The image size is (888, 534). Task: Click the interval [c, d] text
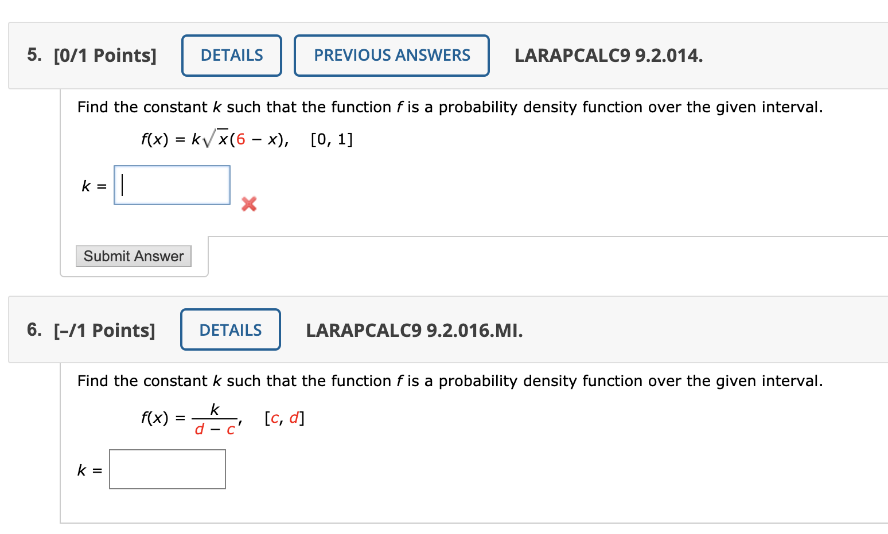coord(284,417)
